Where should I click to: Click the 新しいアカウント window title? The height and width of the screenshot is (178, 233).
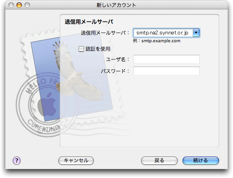click(x=116, y=5)
